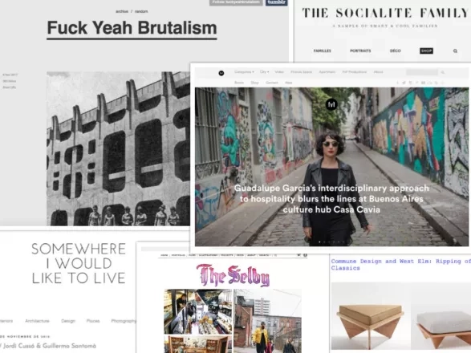
Task: Select the Architecture category link
Action: coord(37,321)
